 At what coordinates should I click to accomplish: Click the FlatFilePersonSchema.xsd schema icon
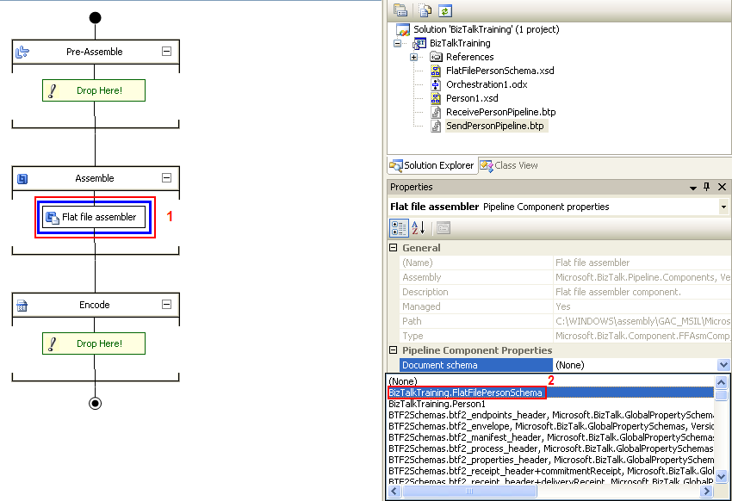[436, 71]
